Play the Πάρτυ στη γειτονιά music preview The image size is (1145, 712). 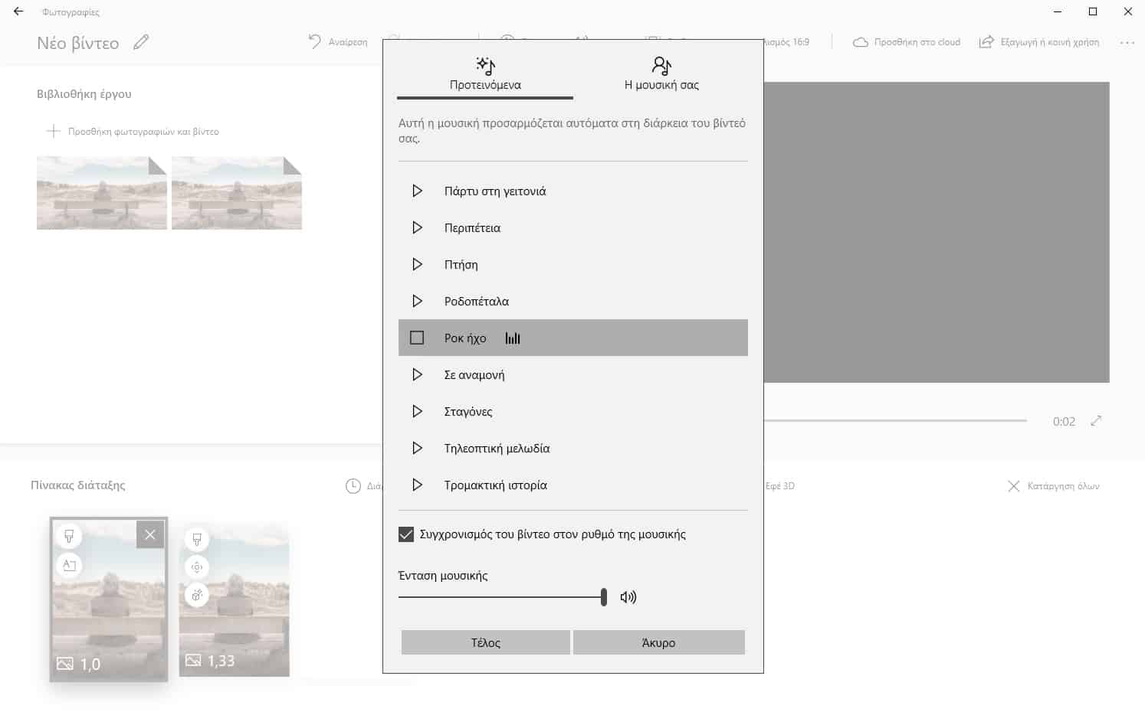tap(417, 191)
